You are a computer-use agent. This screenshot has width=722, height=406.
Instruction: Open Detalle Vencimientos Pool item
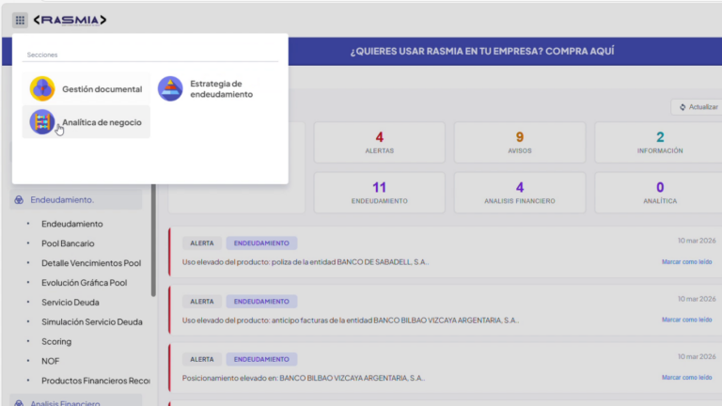tap(91, 263)
